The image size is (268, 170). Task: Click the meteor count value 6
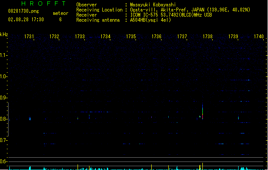click(61, 20)
